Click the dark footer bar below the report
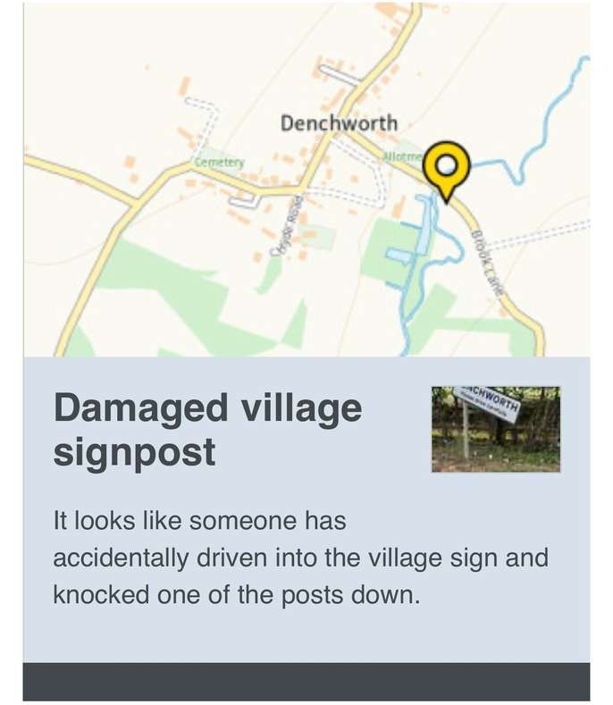The height and width of the screenshot is (705, 613). 306,681
